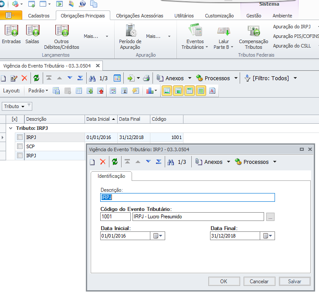This screenshot has height=302, width=319.
Task: Switch to Obrigações Acessórias tab
Action: (139, 16)
